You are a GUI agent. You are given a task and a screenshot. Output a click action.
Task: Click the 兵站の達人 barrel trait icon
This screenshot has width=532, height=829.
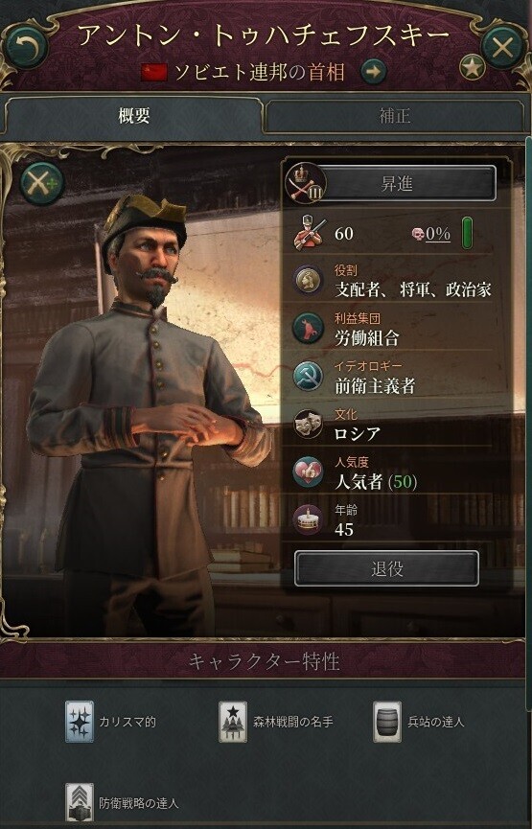387,722
